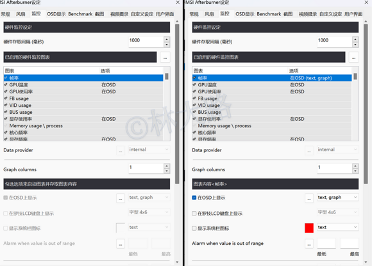372x266 pixels.
Task: Click Graph columns value field, right window
Action: pos(335,169)
